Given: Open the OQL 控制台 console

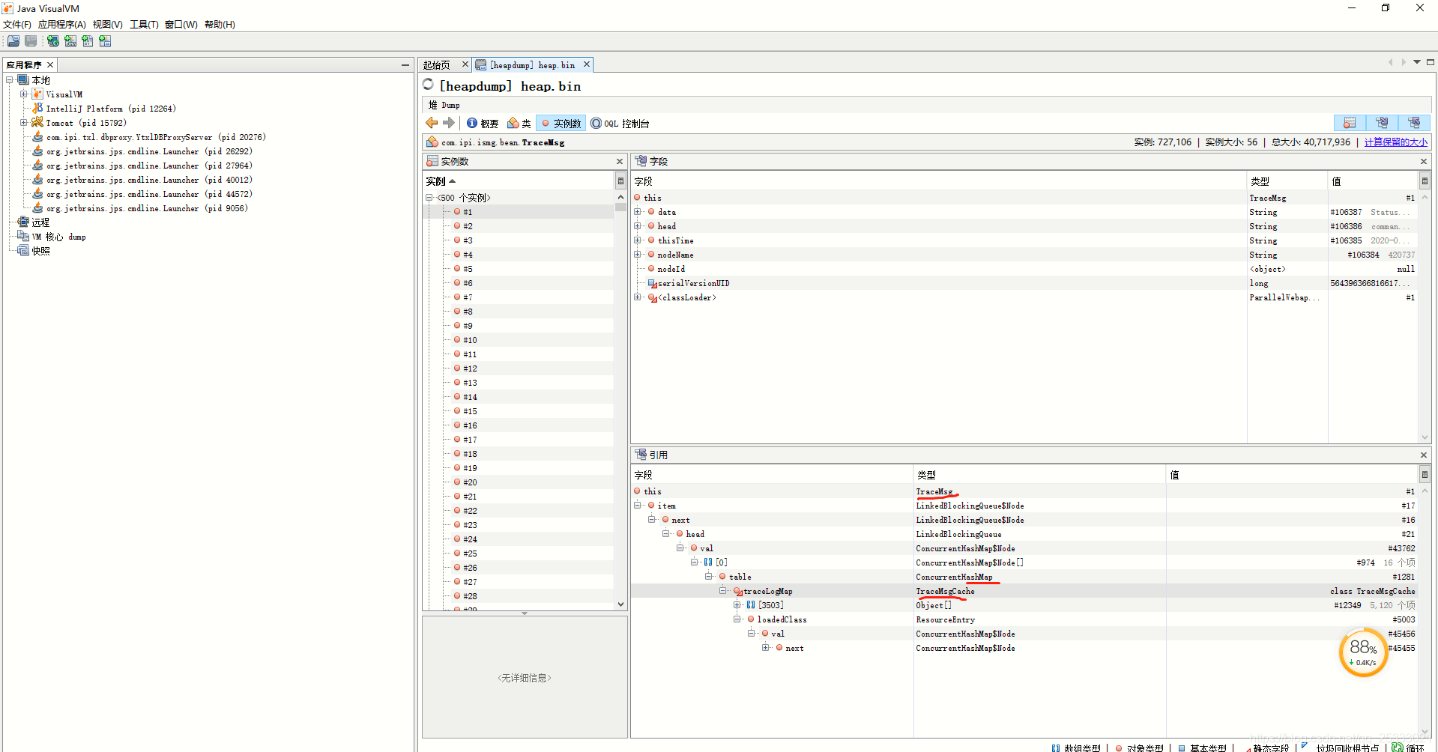Looking at the screenshot, I should pos(620,123).
